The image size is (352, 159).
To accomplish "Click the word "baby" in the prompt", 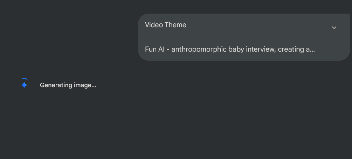I will 236,49.
